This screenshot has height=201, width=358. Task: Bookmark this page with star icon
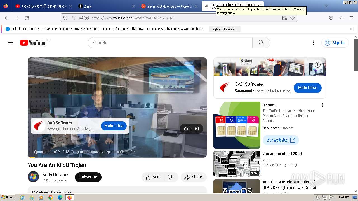coord(293,18)
